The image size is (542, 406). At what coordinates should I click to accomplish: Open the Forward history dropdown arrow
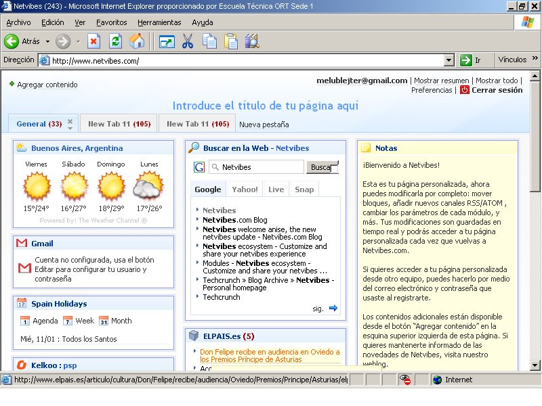(x=79, y=41)
